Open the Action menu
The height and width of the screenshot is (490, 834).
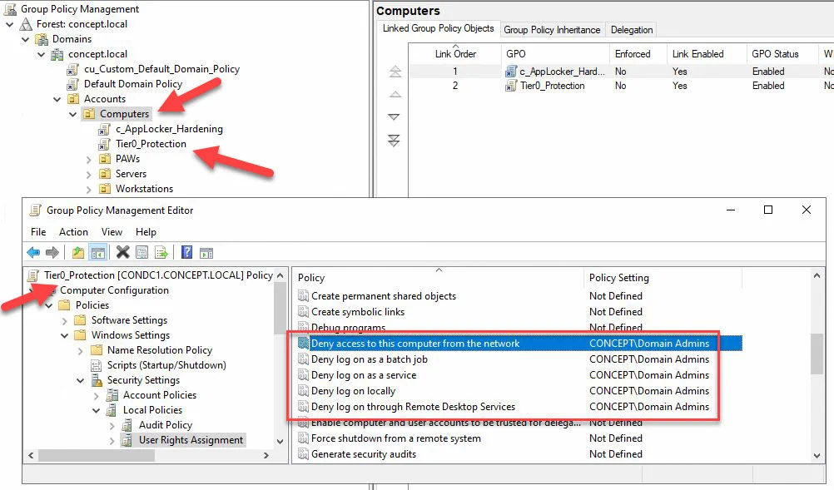point(73,232)
